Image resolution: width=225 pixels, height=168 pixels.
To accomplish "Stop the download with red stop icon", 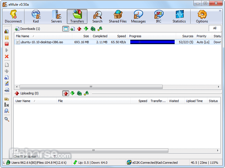I will 7,44.
